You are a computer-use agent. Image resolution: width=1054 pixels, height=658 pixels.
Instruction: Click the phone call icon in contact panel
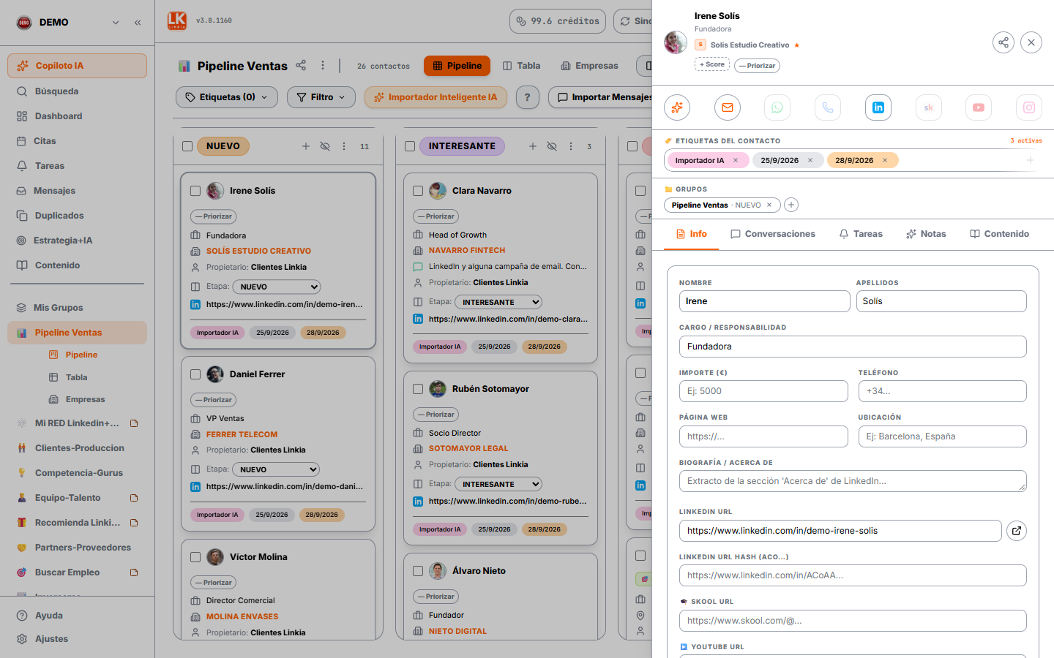coord(828,107)
